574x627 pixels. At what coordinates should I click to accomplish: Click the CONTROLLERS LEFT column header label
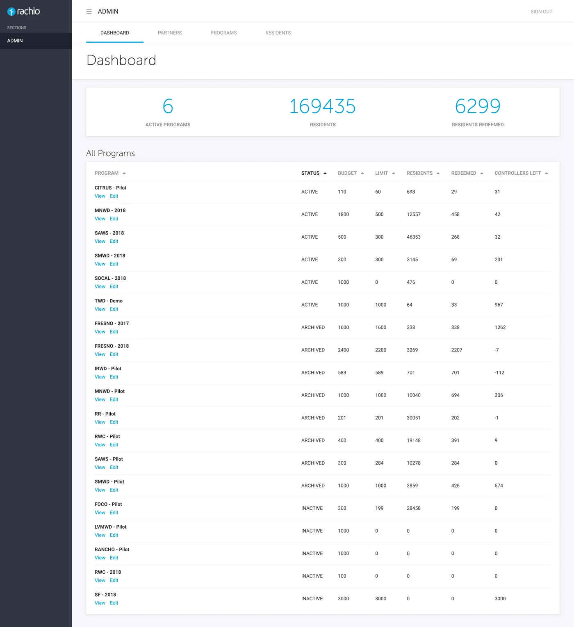point(518,173)
